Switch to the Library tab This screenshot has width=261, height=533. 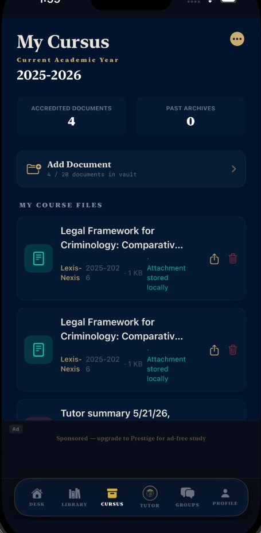(x=75, y=497)
